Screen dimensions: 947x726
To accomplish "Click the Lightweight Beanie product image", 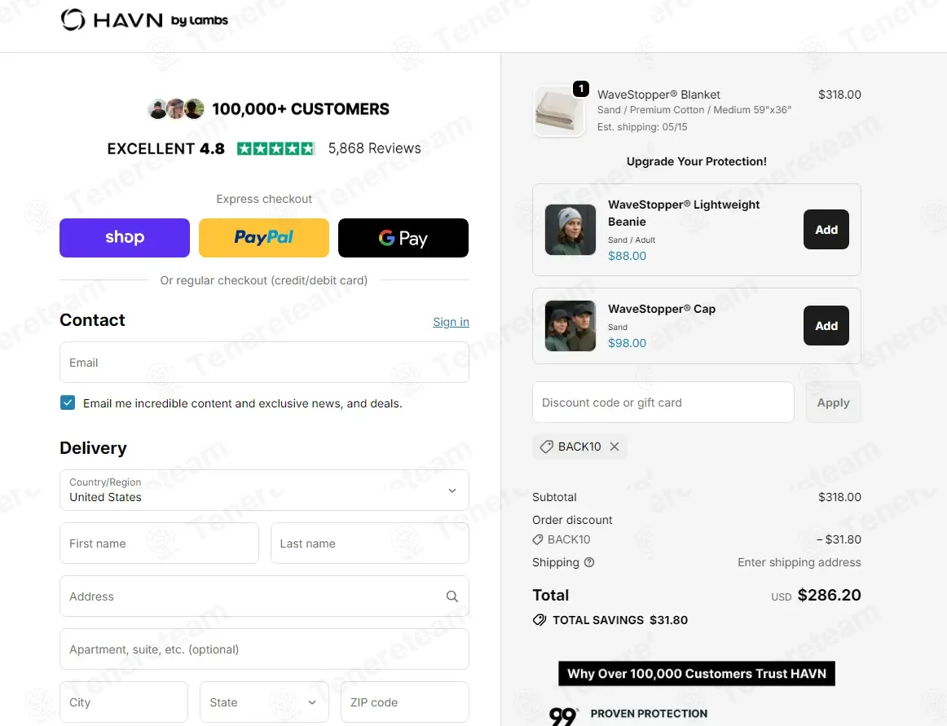I will pos(570,230).
